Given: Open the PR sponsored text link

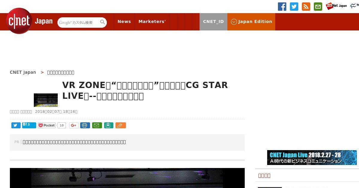Looking at the screenshot, I should point(74,142).
